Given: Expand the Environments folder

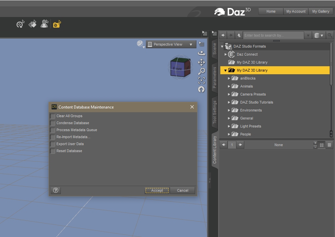Looking at the screenshot, I should (229, 111).
